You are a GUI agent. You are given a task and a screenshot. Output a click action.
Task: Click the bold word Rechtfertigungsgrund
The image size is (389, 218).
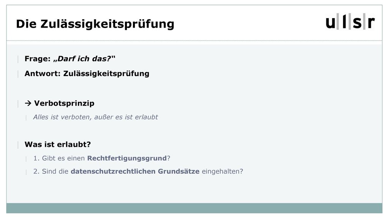click(127, 158)
